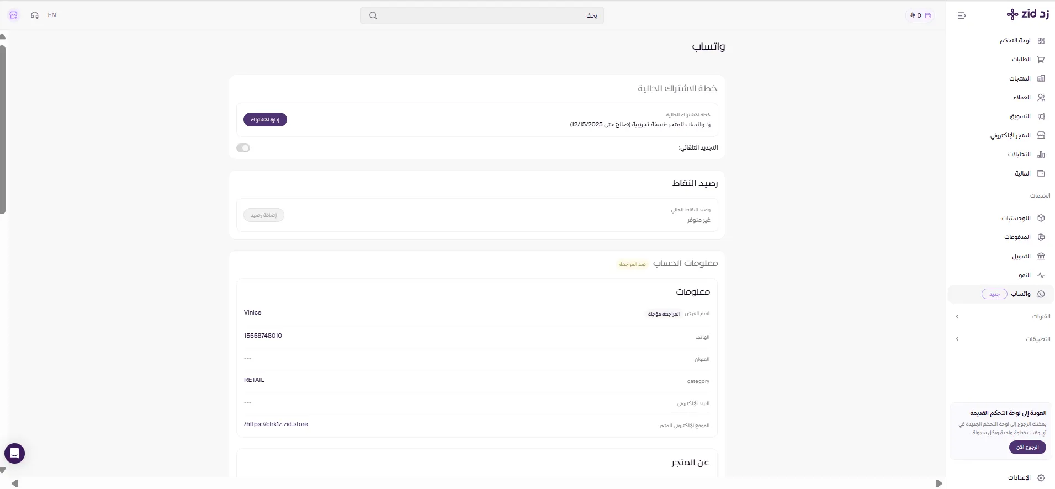Click the page title واتساب heading
The image size is (1055, 489).
pyautogui.click(x=708, y=47)
